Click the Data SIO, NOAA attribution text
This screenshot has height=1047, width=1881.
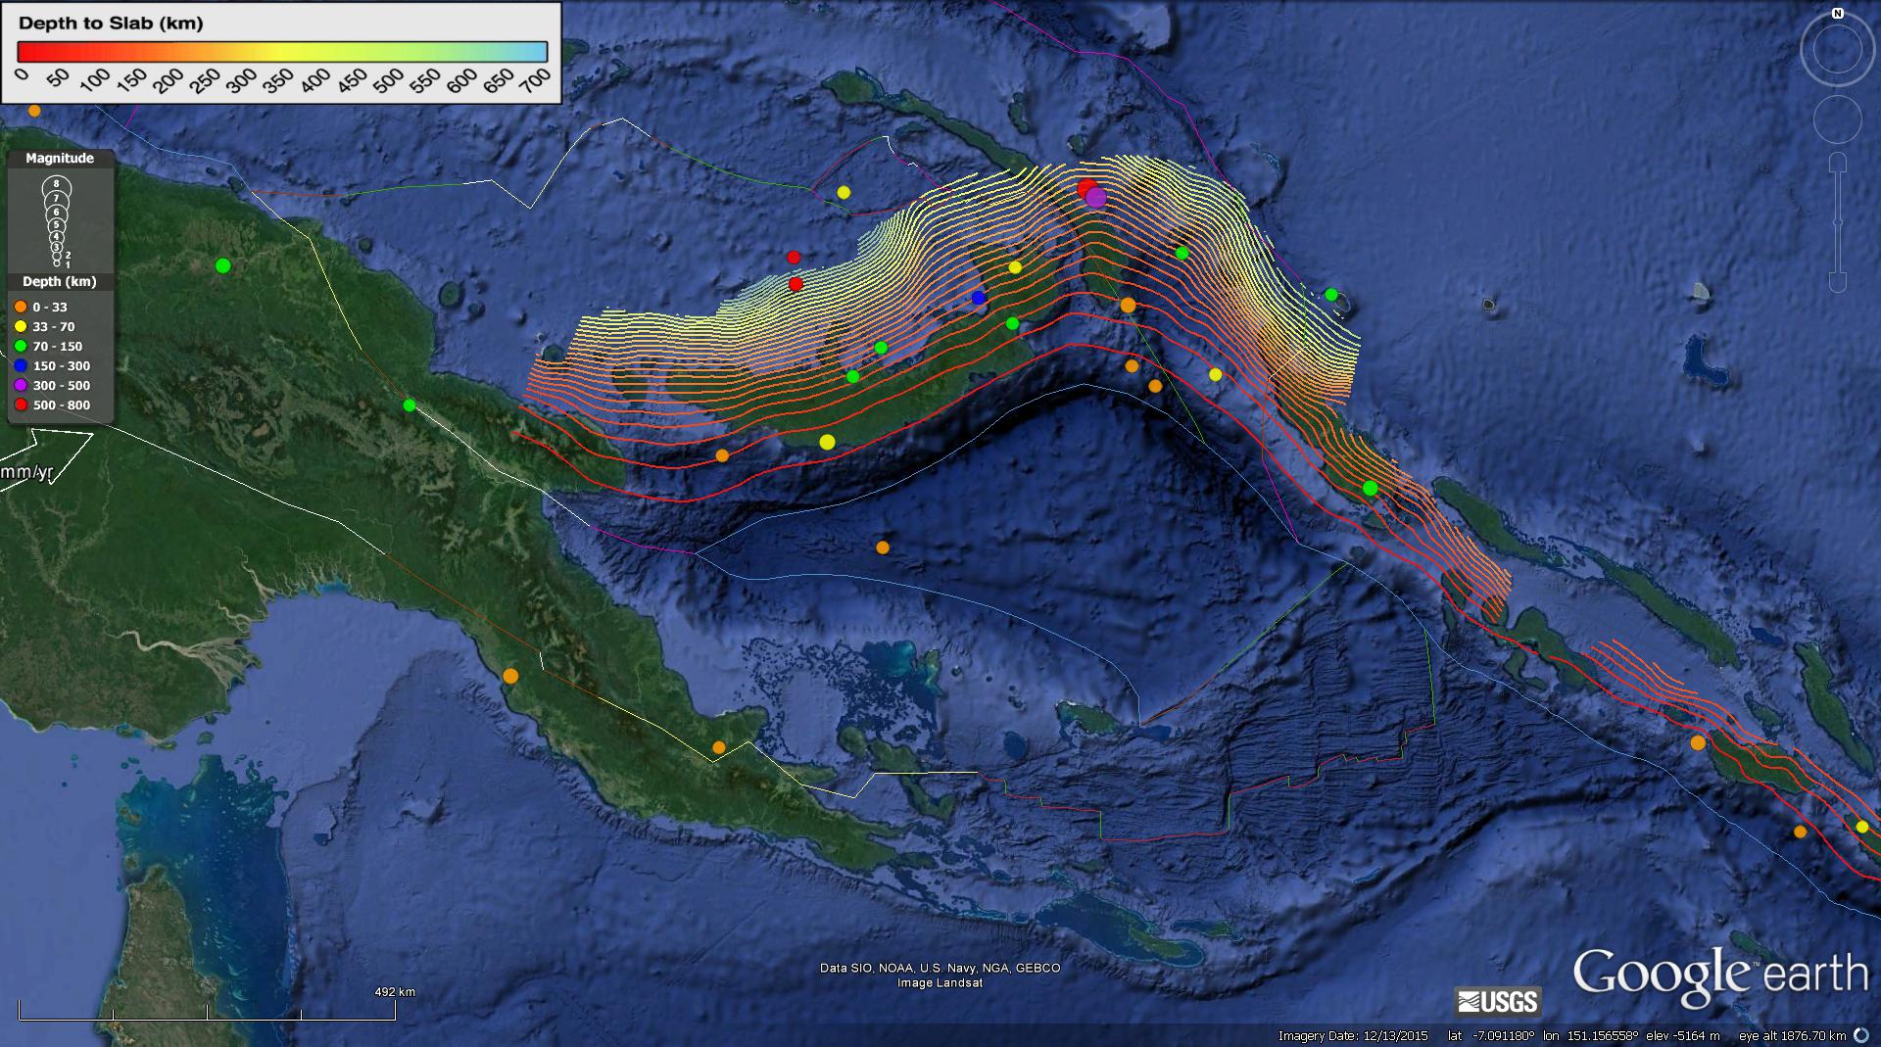click(940, 969)
